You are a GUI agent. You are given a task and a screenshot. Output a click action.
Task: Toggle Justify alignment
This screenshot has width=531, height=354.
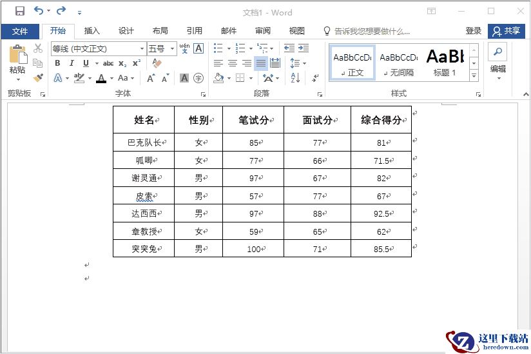click(261, 63)
